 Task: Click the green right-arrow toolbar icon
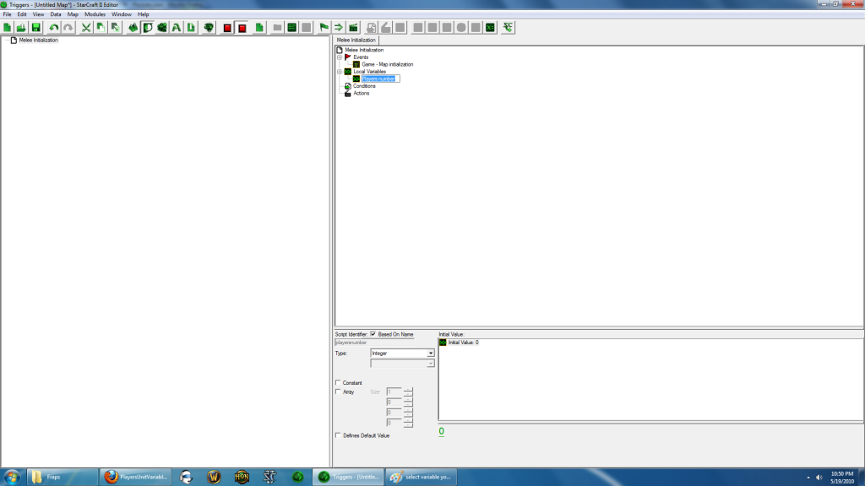[x=338, y=28]
